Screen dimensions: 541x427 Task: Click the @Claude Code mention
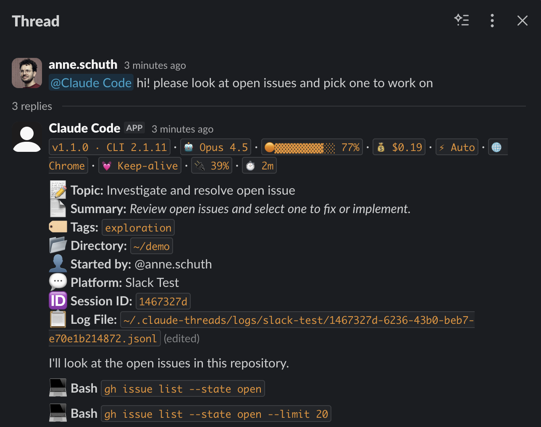click(x=91, y=83)
